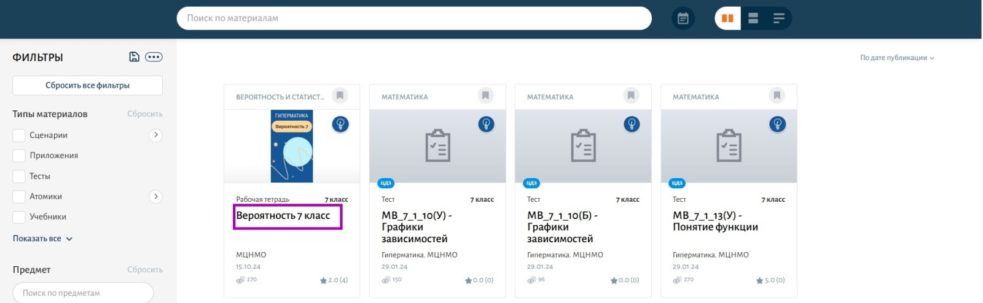Expand Сценарии subtypes arrow
The width and height of the screenshot is (983, 303).
(155, 135)
